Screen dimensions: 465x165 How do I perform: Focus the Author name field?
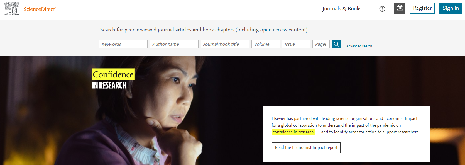(x=174, y=44)
